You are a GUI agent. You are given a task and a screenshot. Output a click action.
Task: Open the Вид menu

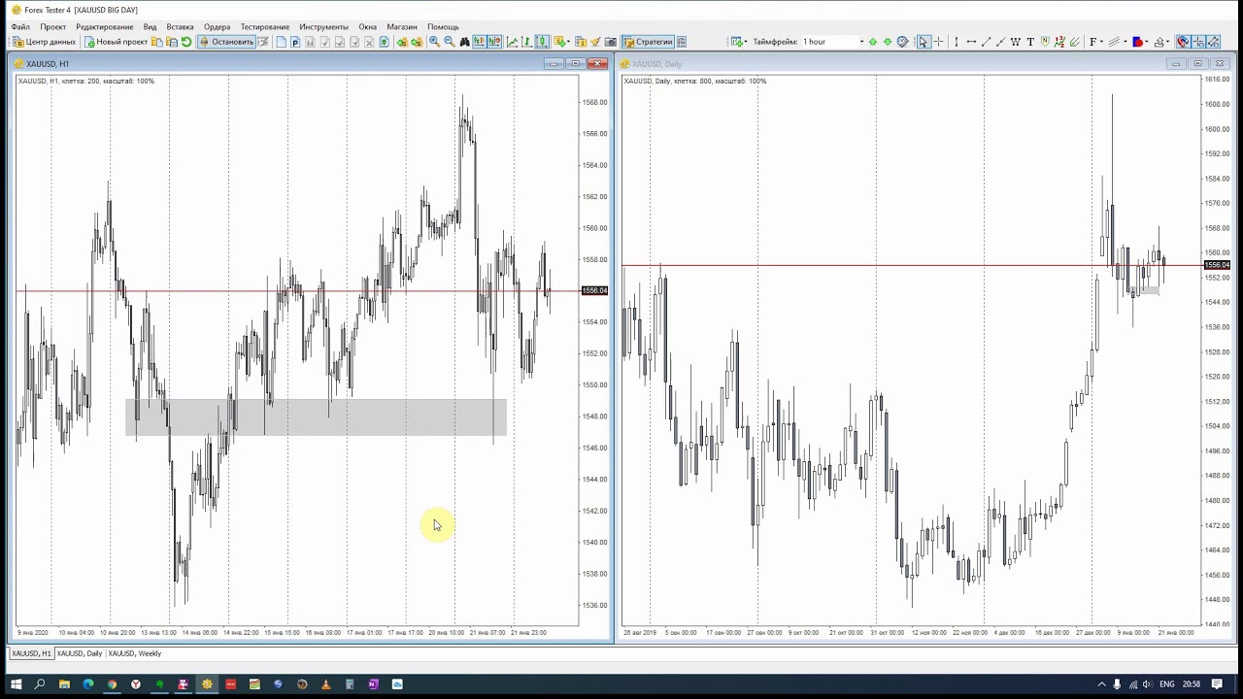pos(150,26)
